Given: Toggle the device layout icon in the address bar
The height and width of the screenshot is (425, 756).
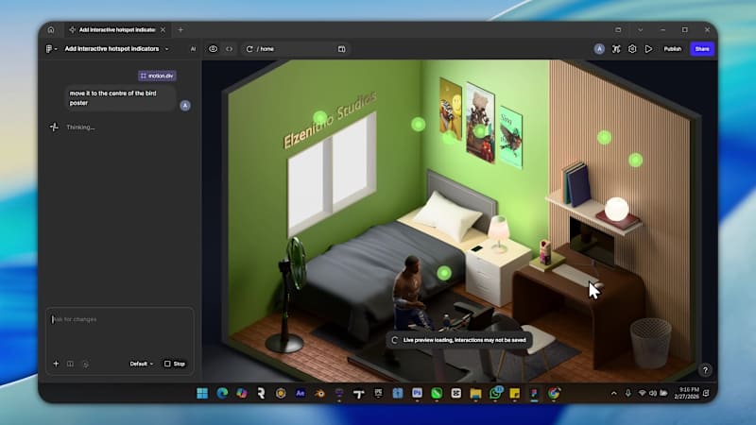Looking at the screenshot, I should click(x=341, y=49).
